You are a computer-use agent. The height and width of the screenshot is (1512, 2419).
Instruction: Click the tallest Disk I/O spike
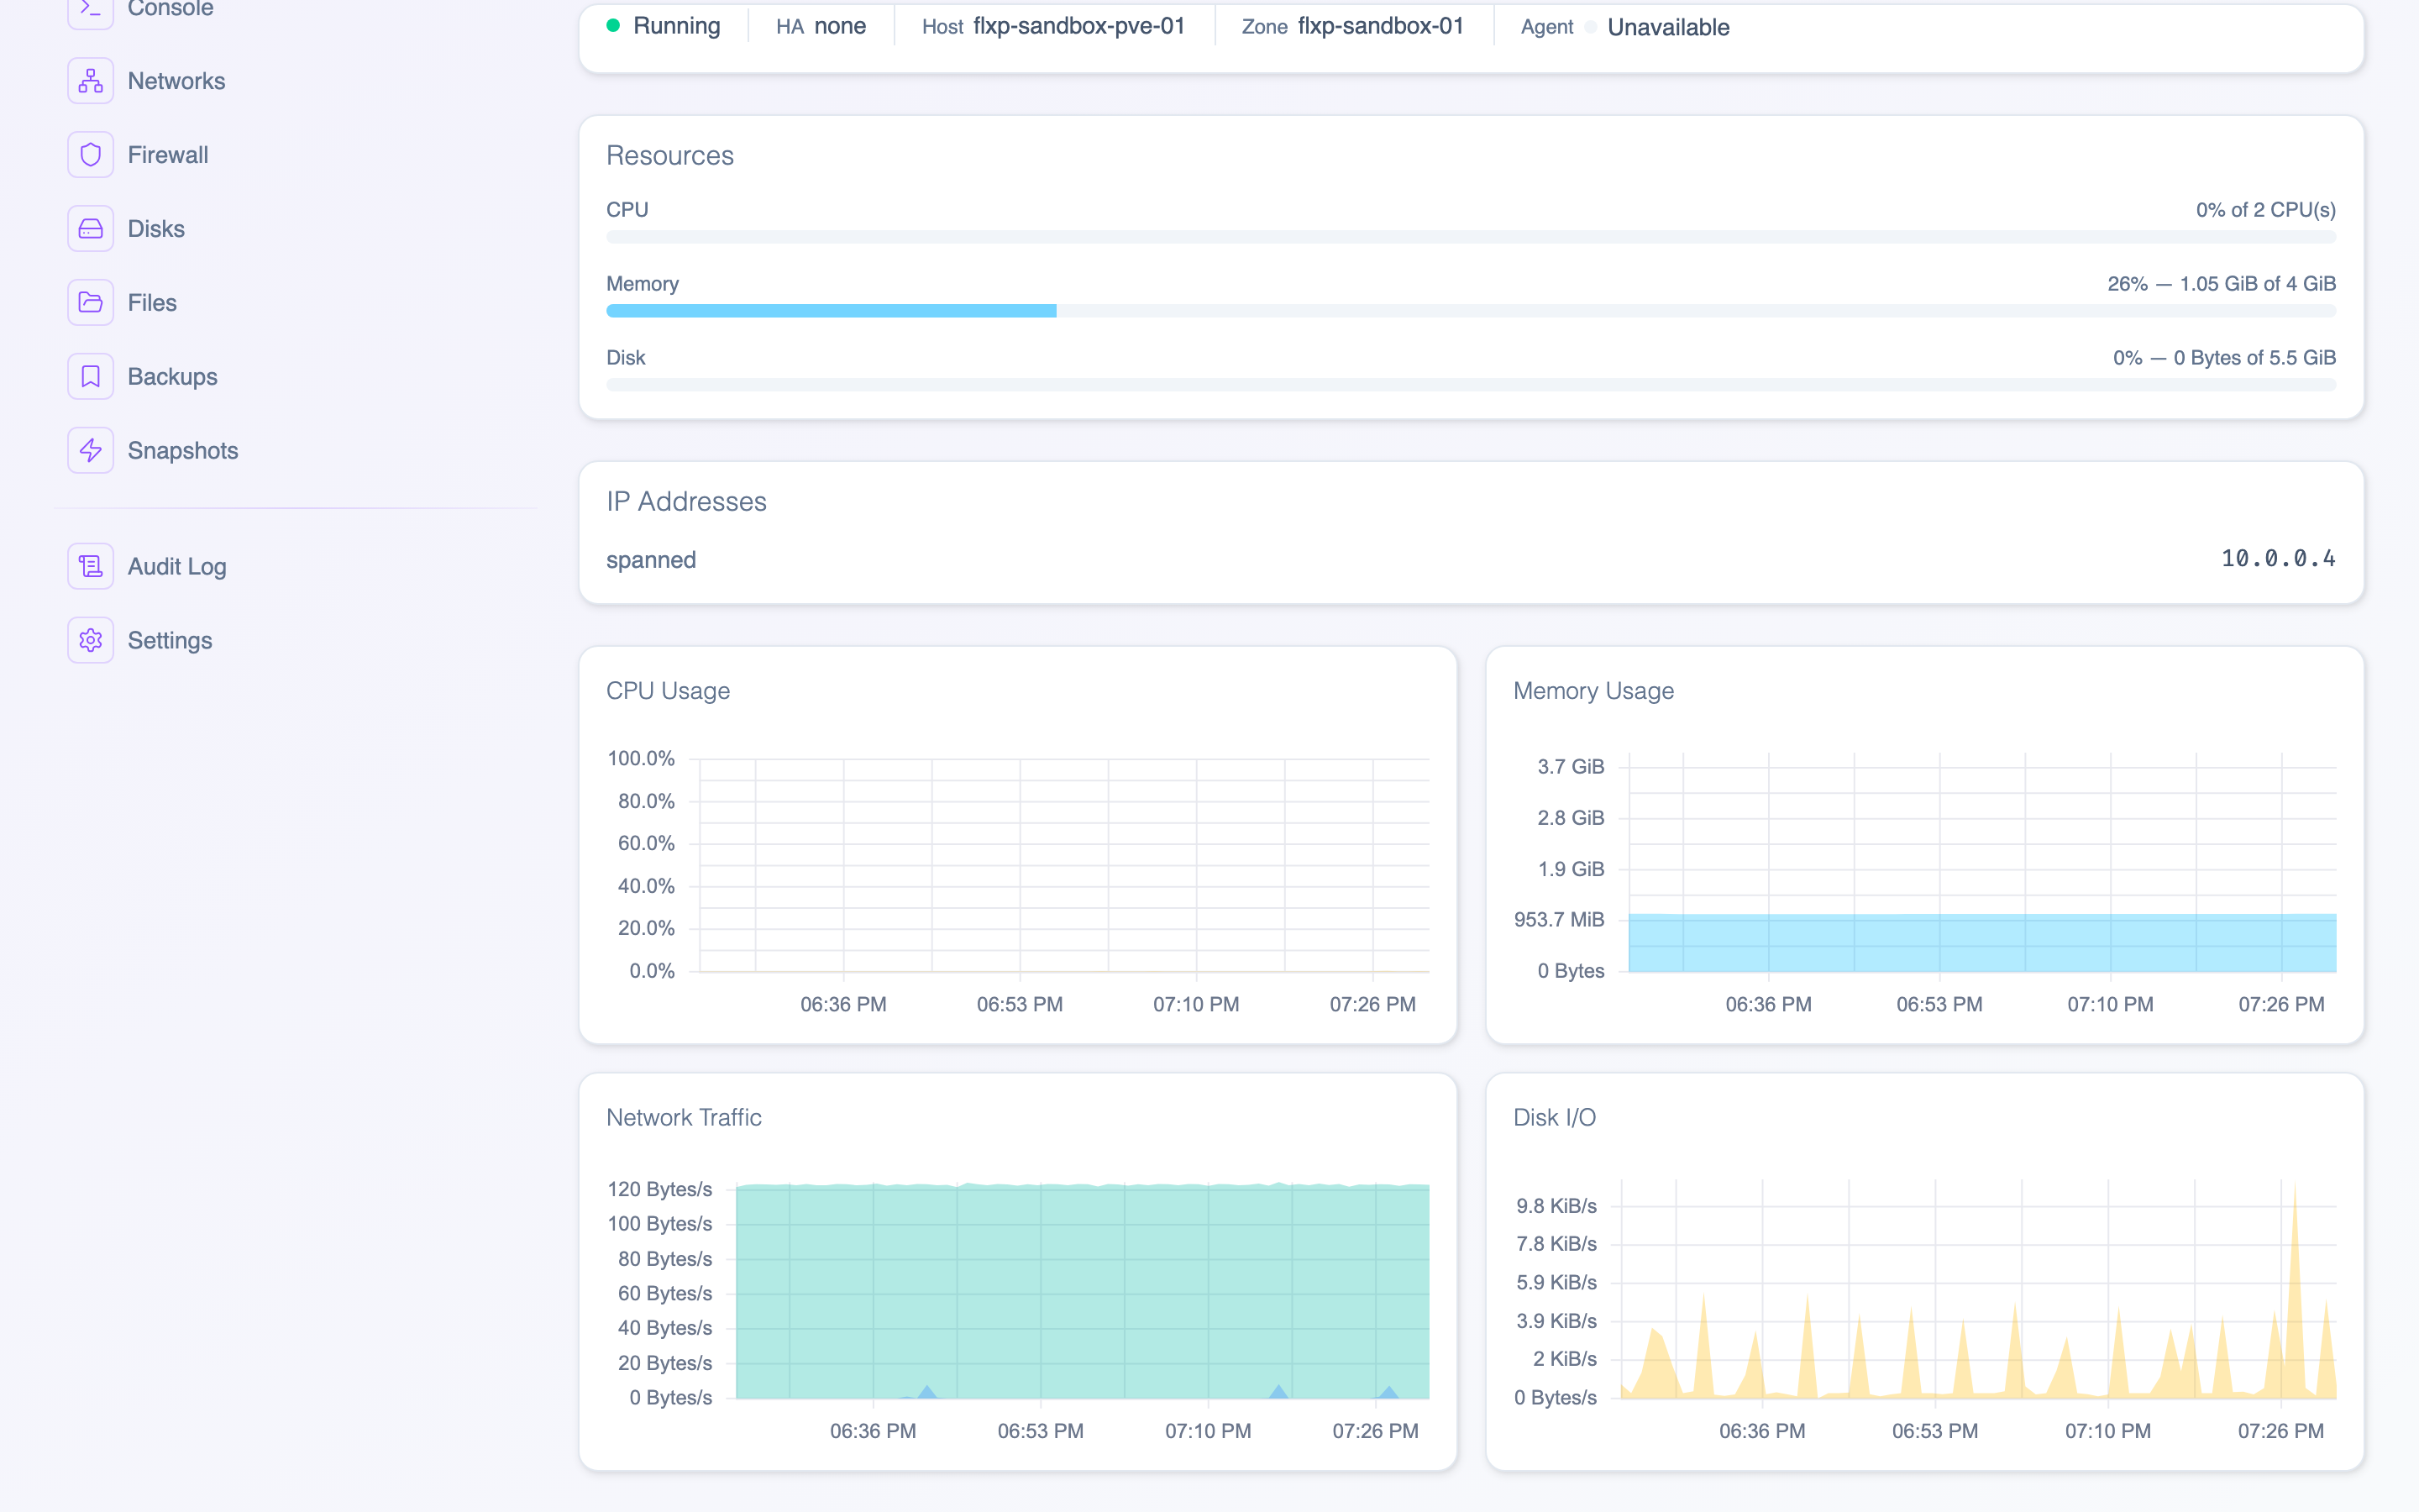[2295, 1290]
